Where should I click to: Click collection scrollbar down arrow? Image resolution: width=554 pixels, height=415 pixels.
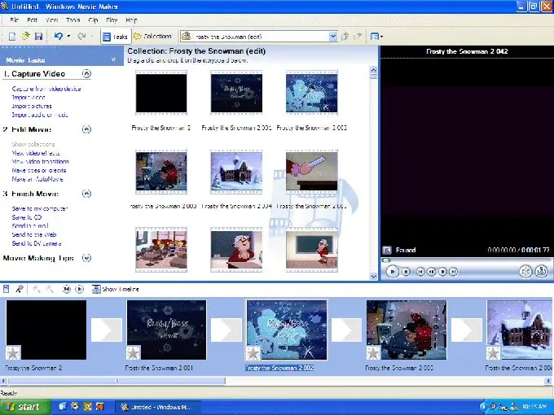click(x=373, y=277)
